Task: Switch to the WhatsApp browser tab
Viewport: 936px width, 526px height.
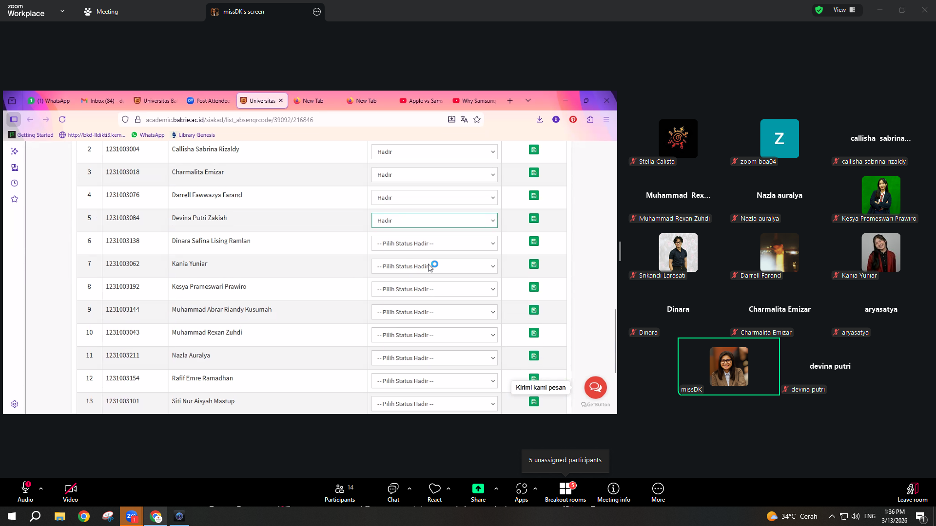Action: [49, 101]
